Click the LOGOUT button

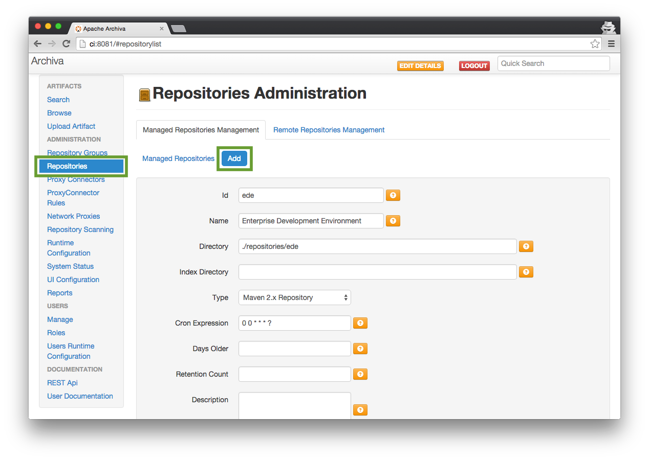click(x=474, y=66)
